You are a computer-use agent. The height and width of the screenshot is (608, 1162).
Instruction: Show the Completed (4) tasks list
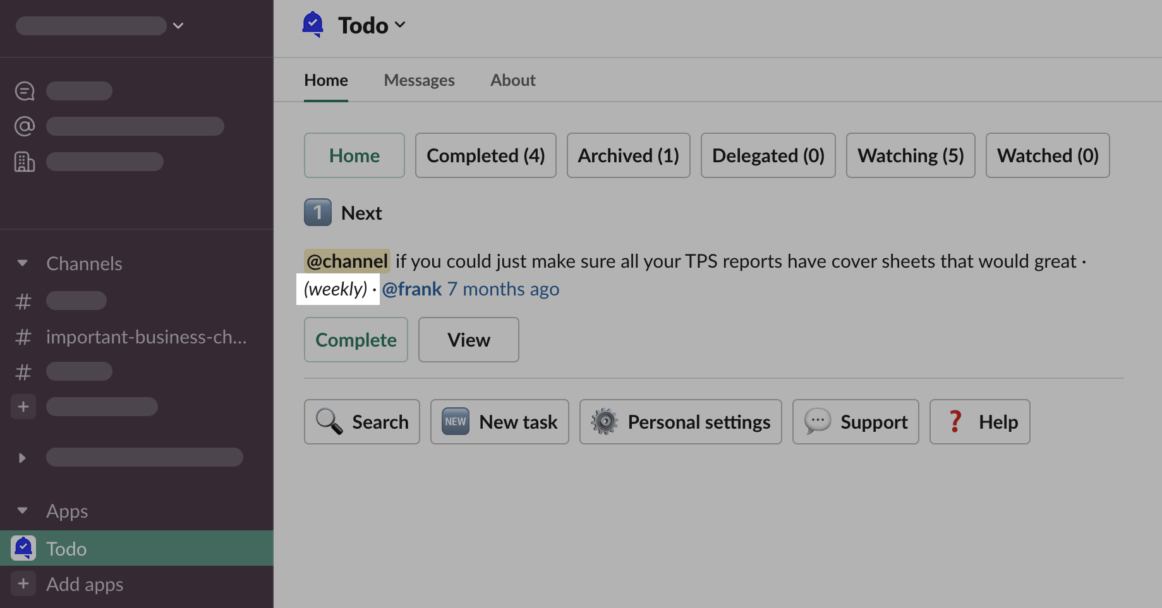pyautogui.click(x=485, y=155)
